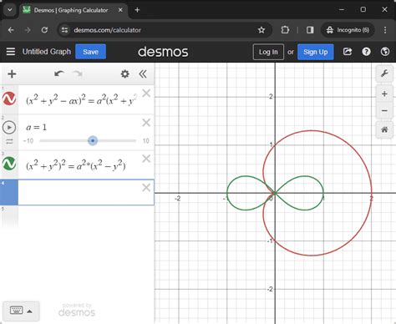The width and height of the screenshot is (396, 324).
Task: Click the empty expression row 5
Action: coord(77,217)
